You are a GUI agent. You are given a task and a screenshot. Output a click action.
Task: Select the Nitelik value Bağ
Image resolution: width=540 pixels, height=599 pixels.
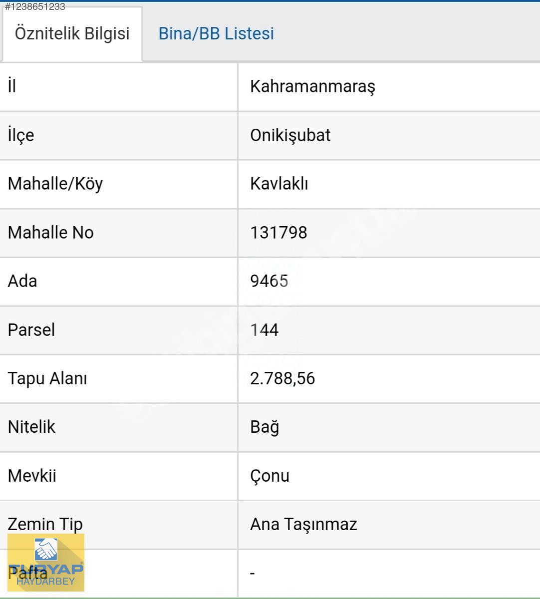pyautogui.click(x=265, y=427)
